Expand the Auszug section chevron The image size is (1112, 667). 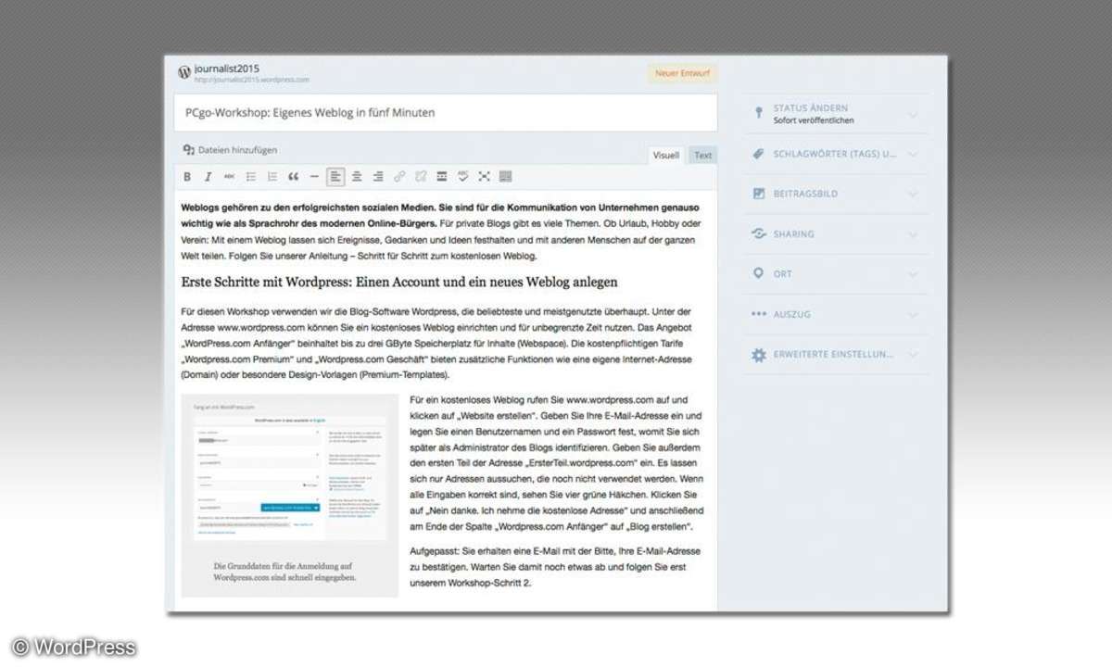(x=913, y=314)
